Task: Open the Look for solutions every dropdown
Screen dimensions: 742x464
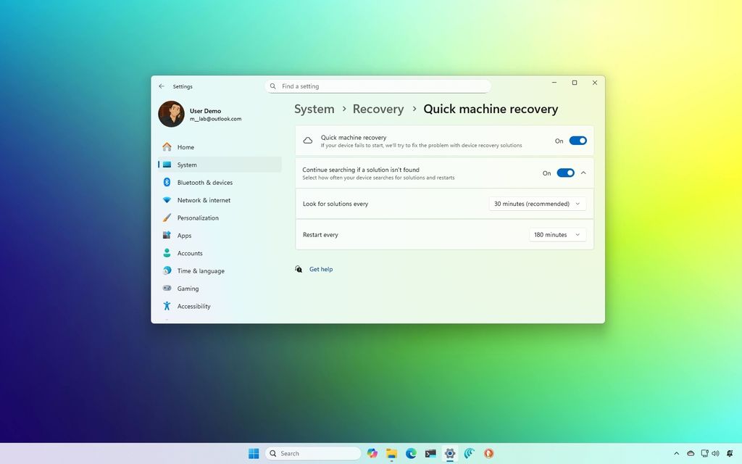Action: (x=537, y=204)
